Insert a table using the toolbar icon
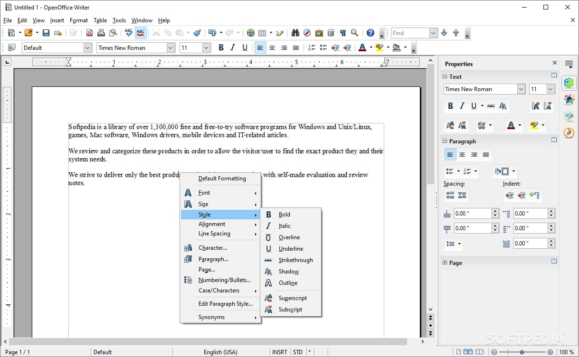The height and width of the screenshot is (357, 579). click(x=263, y=33)
